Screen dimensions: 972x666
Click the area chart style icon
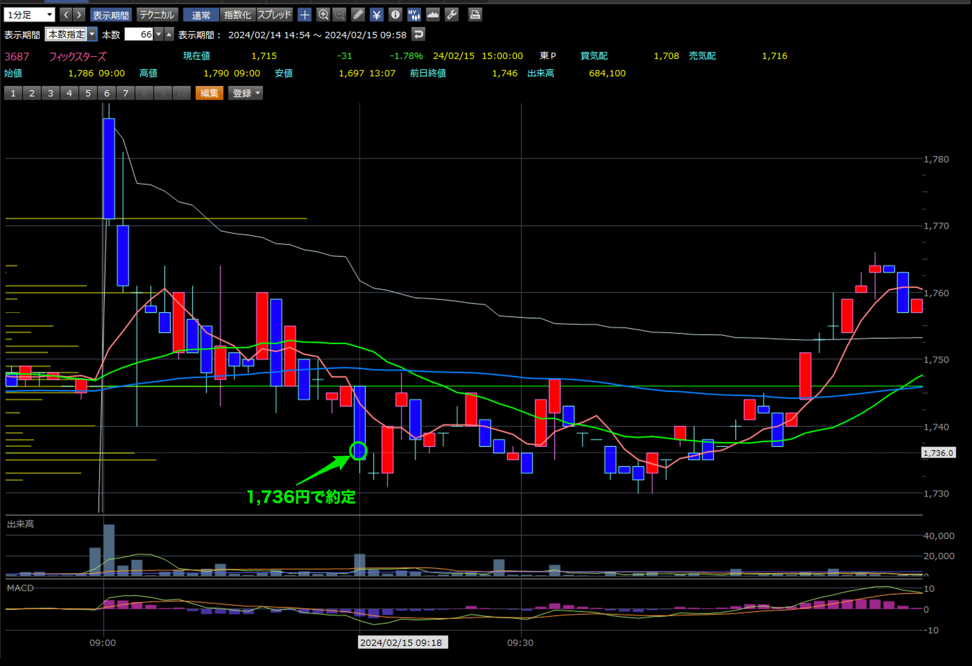pyautogui.click(x=433, y=15)
